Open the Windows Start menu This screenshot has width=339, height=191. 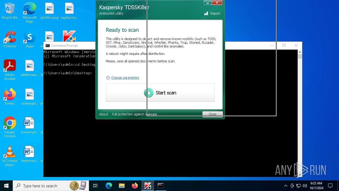point(6,186)
